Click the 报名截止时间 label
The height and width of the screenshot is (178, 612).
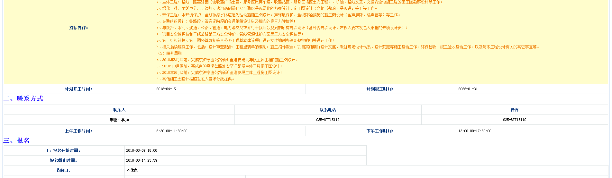[x=63, y=161]
